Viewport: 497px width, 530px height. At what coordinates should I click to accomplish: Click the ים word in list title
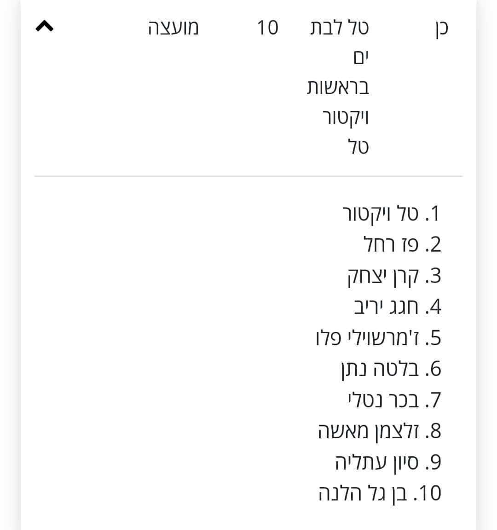[x=361, y=58]
